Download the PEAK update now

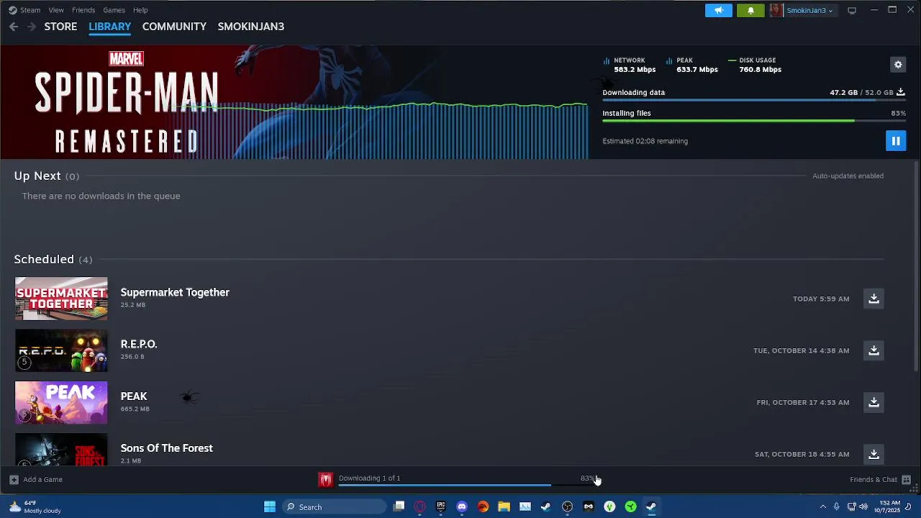(874, 402)
